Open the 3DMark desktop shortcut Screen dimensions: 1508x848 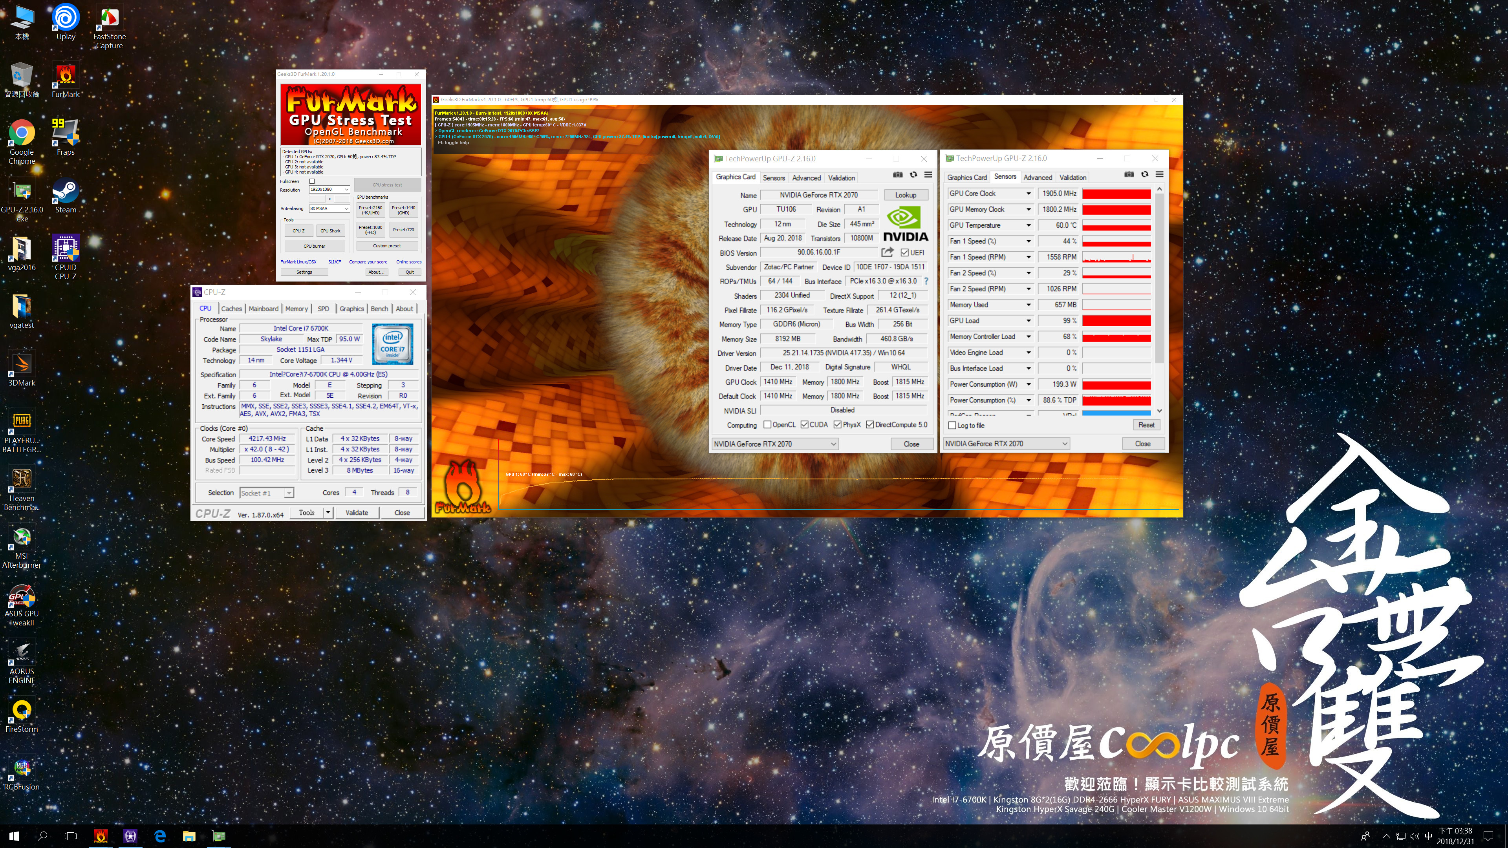tap(22, 369)
